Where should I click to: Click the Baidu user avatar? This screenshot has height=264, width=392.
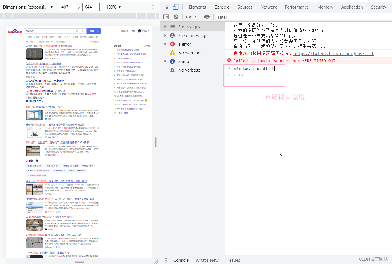[x=139, y=31]
